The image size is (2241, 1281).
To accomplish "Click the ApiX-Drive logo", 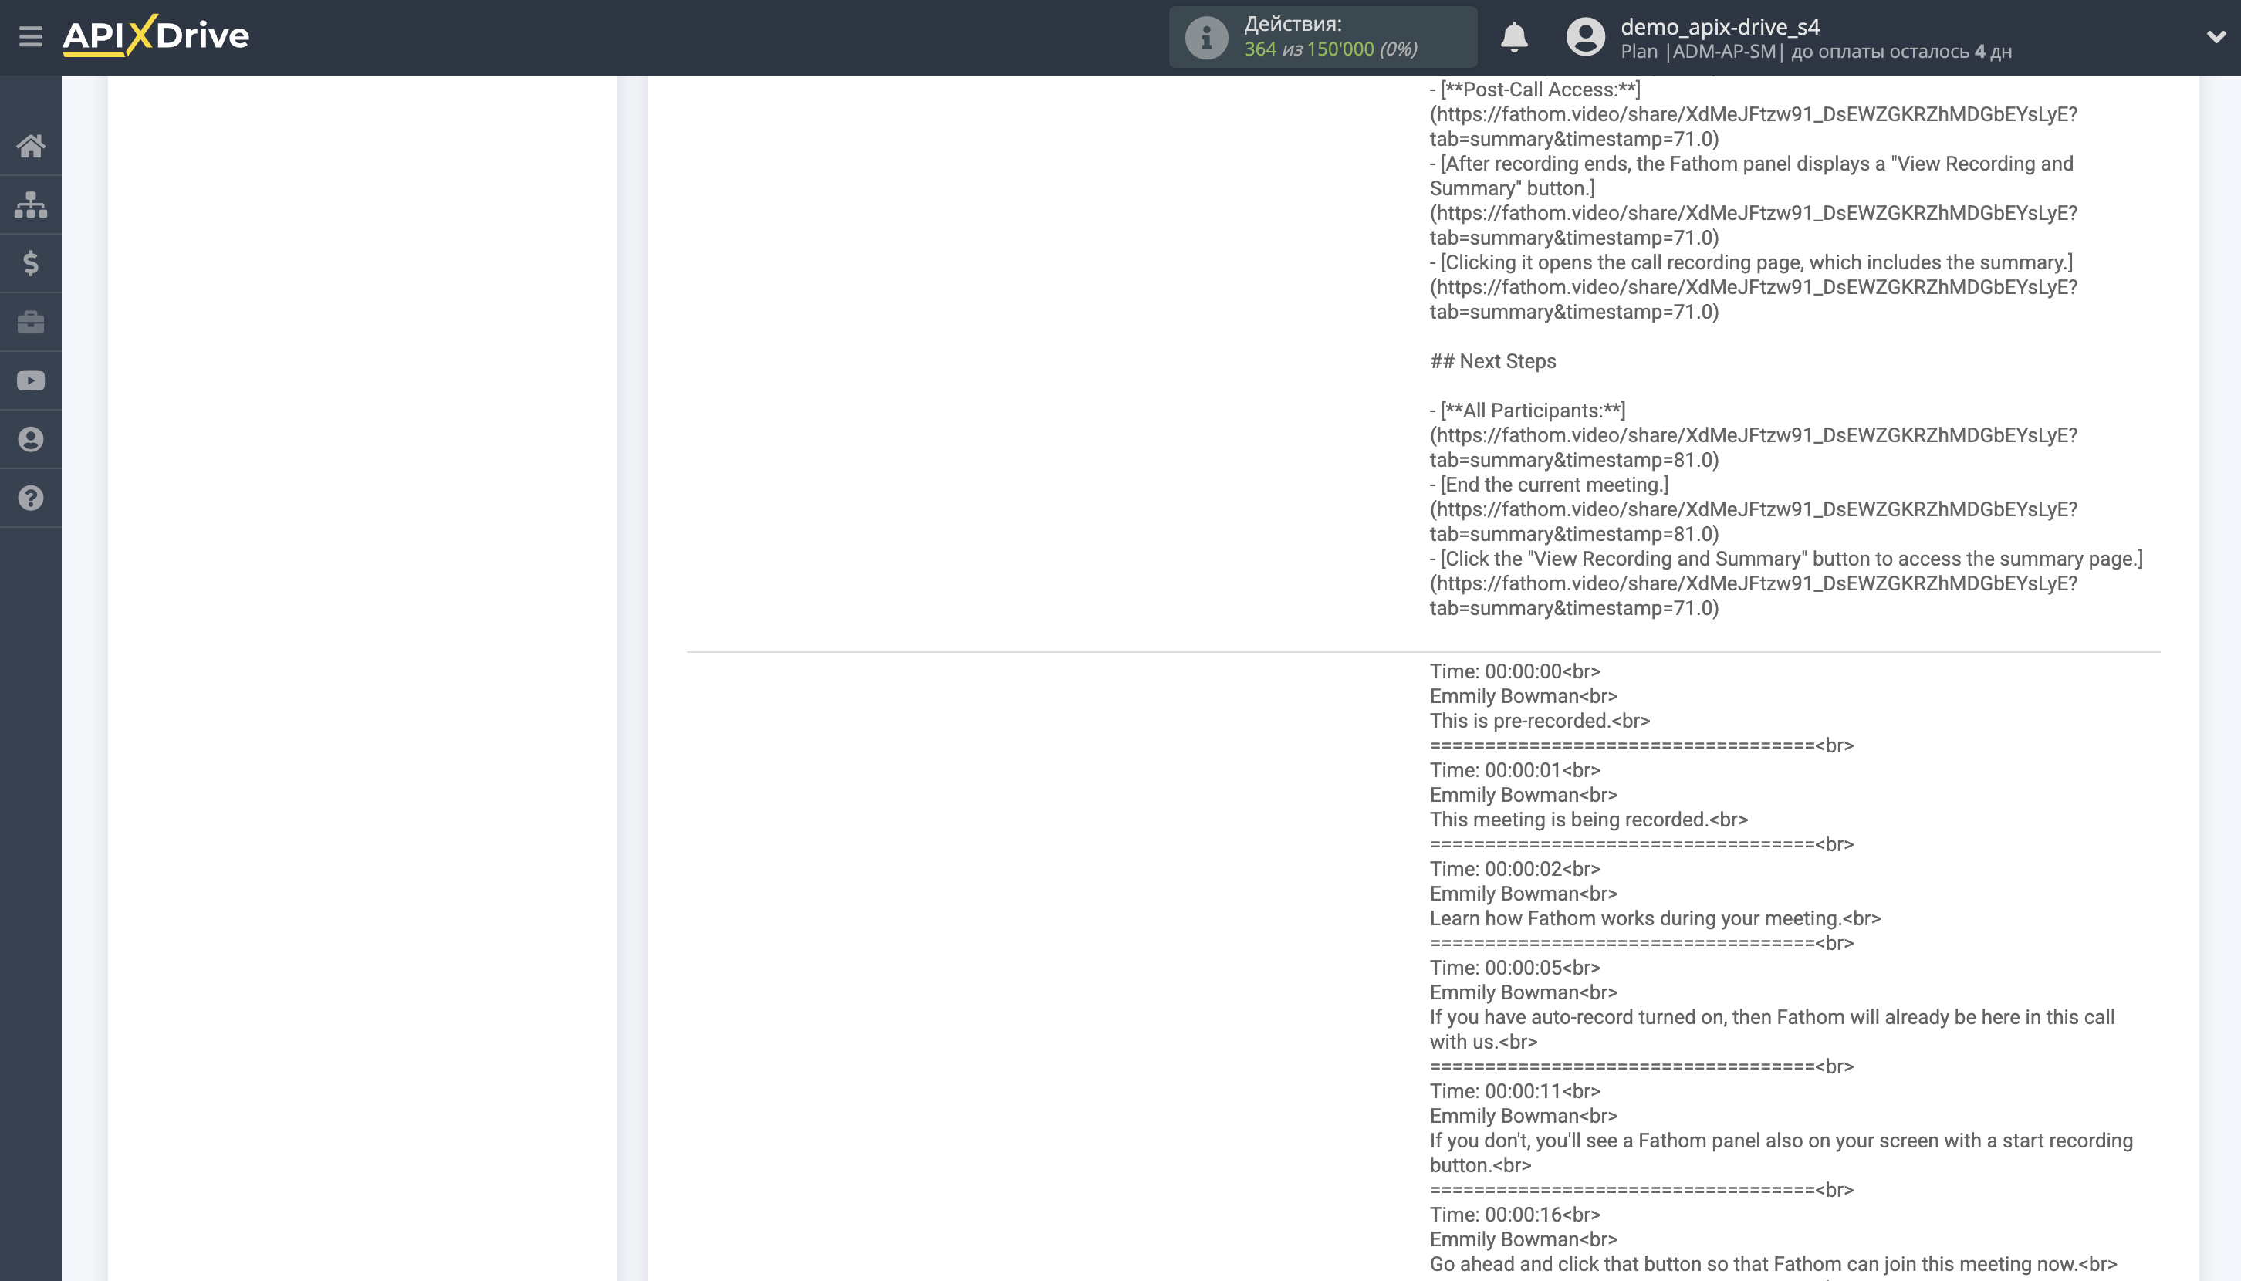I will click(156, 36).
